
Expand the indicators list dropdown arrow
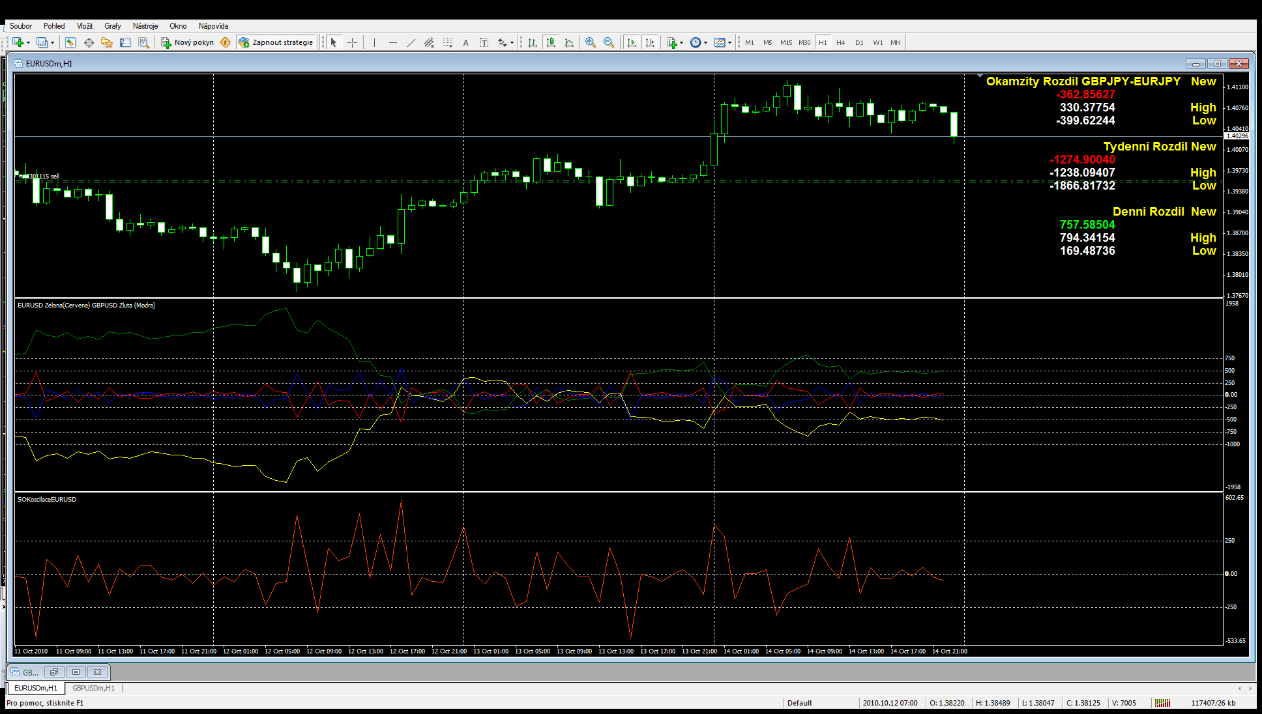tap(681, 42)
